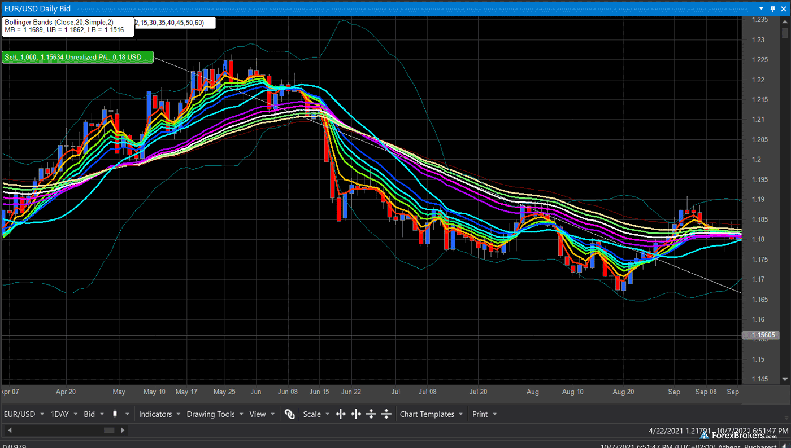This screenshot has height=448, width=791.
Task: Open the Bid price type dropdown
Action: coord(102,414)
